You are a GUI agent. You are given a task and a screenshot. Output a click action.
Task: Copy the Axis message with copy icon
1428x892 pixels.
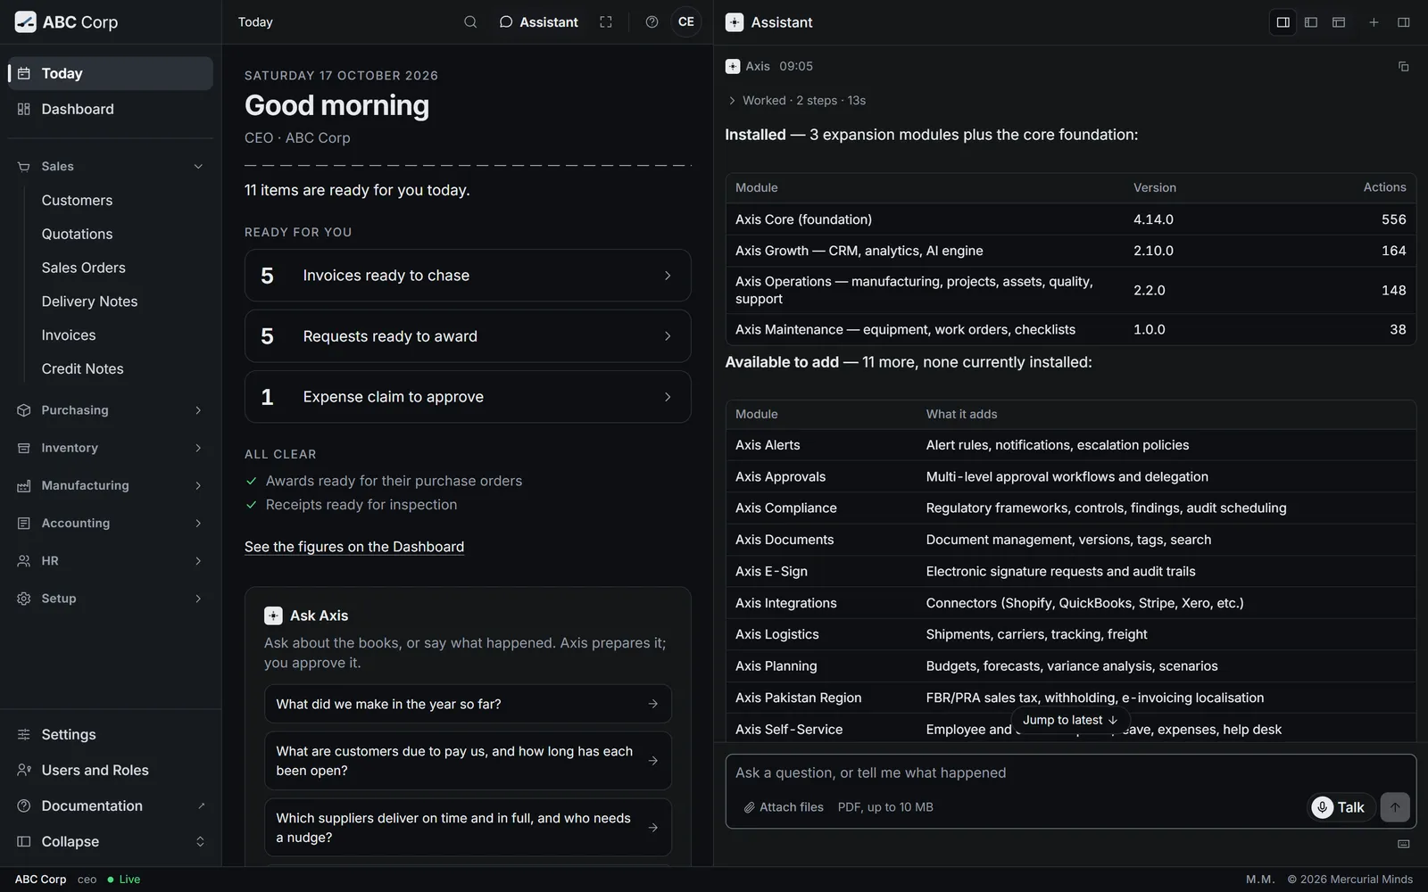(1403, 67)
